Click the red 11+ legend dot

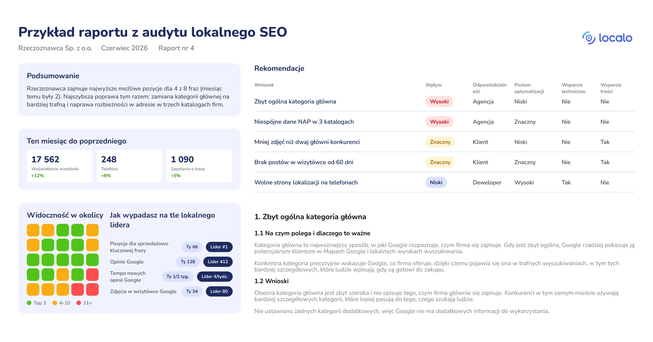(79, 303)
